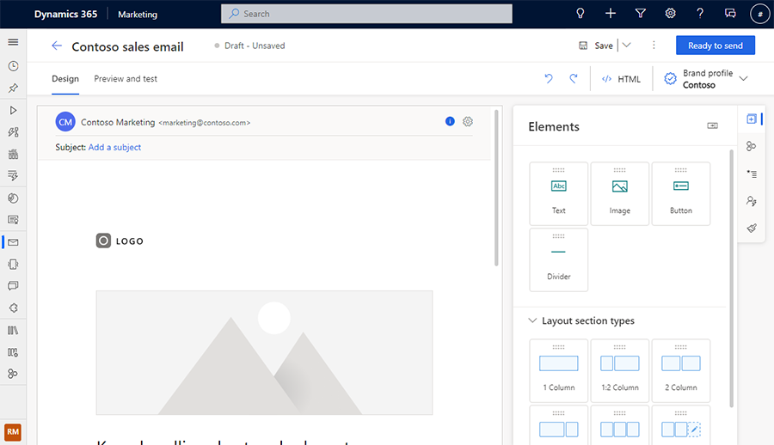Open the library books sidebar icon
The height and width of the screenshot is (445, 774).
click(x=13, y=330)
